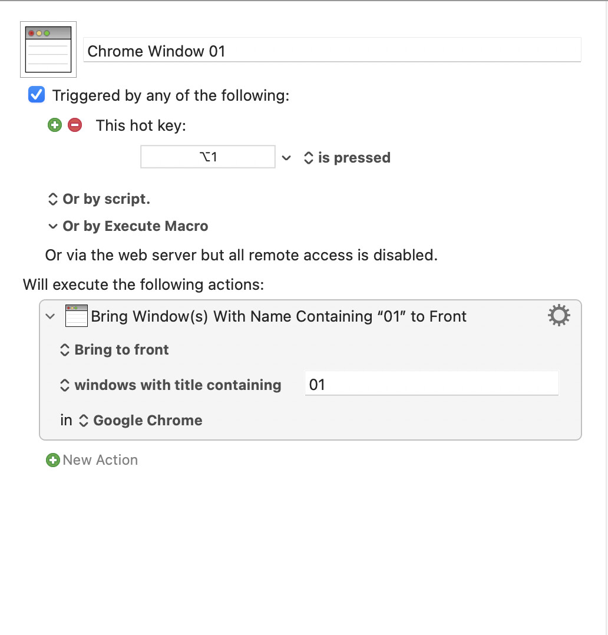Click the window title '01' field
Screen dimensions: 608x635
coord(431,383)
